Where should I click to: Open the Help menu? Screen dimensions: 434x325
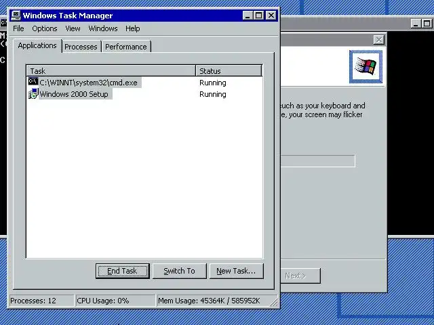pyautogui.click(x=133, y=28)
